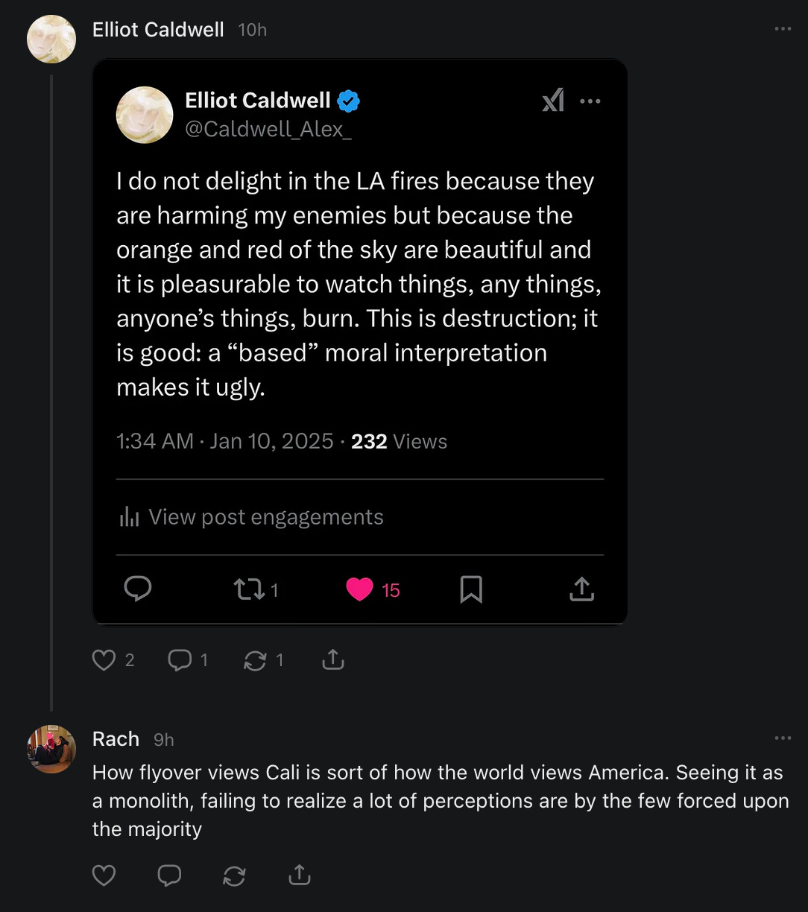Viewport: 808px width, 912px height.
Task: Click Rach's profile avatar
Action: pyautogui.click(x=51, y=749)
